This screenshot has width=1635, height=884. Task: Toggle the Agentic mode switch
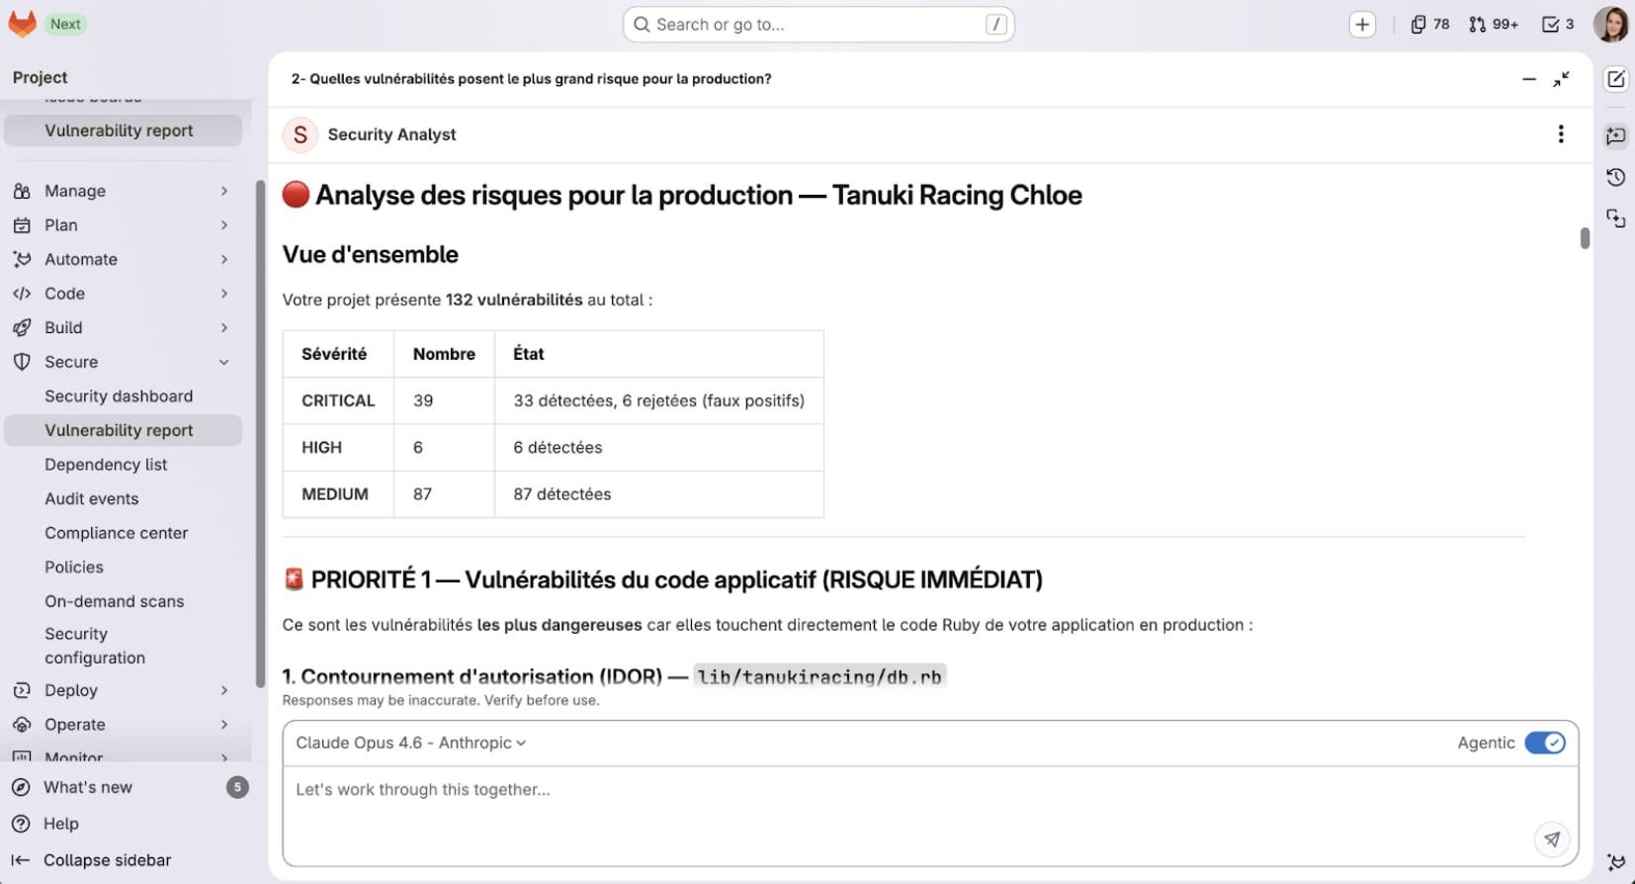[x=1545, y=743]
